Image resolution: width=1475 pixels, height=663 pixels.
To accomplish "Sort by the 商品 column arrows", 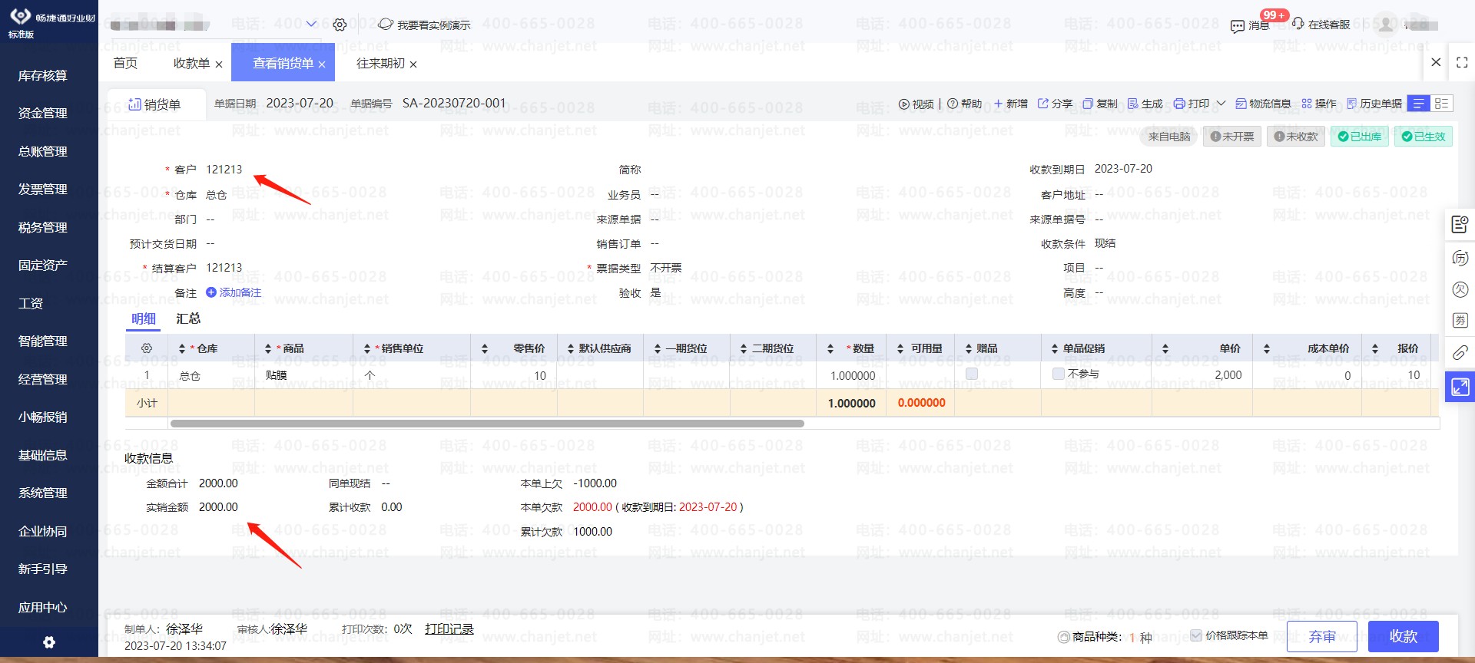I will click(x=268, y=348).
